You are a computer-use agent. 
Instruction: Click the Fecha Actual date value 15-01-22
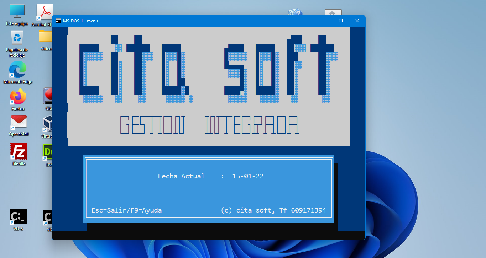pyautogui.click(x=248, y=176)
